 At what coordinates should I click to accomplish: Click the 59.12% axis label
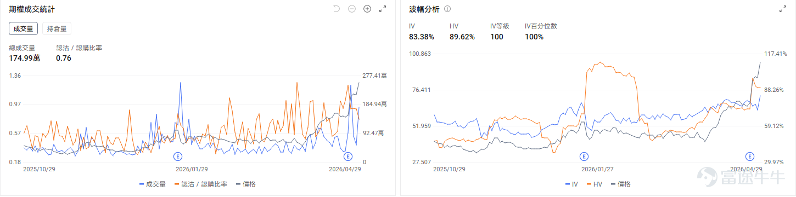coord(773,126)
